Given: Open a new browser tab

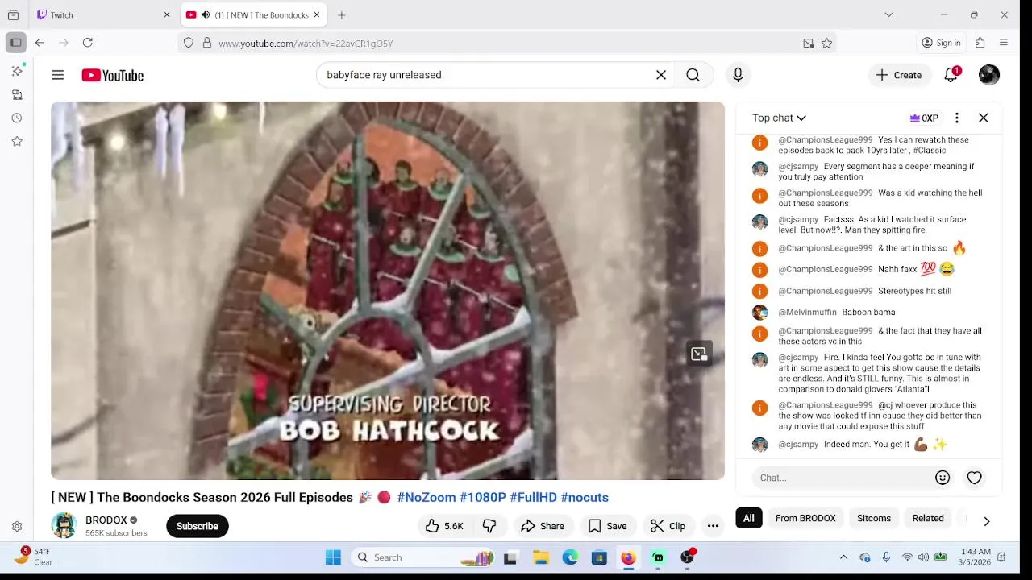Looking at the screenshot, I should tap(342, 15).
